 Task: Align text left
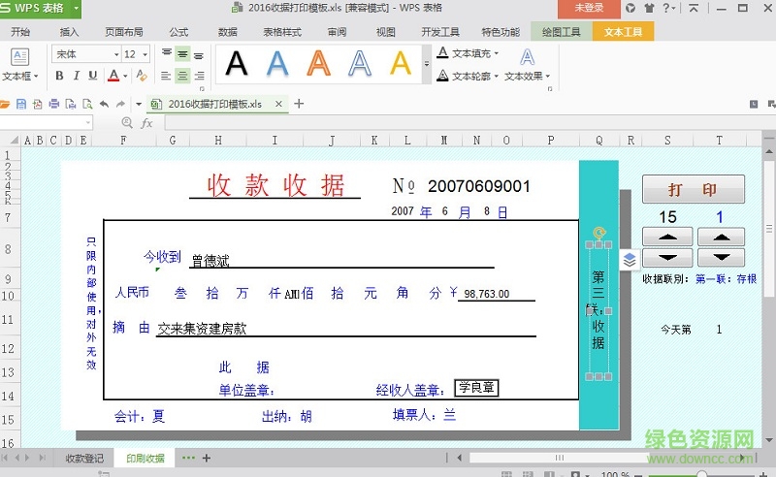166,76
